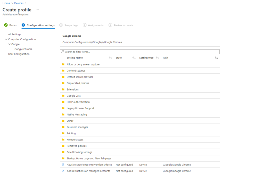This screenshot has height=174, width=264.
Task: Click the Setting Name column header
Action: tap(75, 58)
